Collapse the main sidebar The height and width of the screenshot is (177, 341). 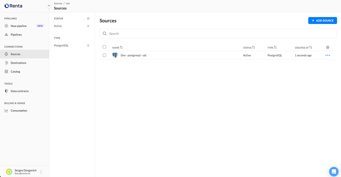coord(49,6)
